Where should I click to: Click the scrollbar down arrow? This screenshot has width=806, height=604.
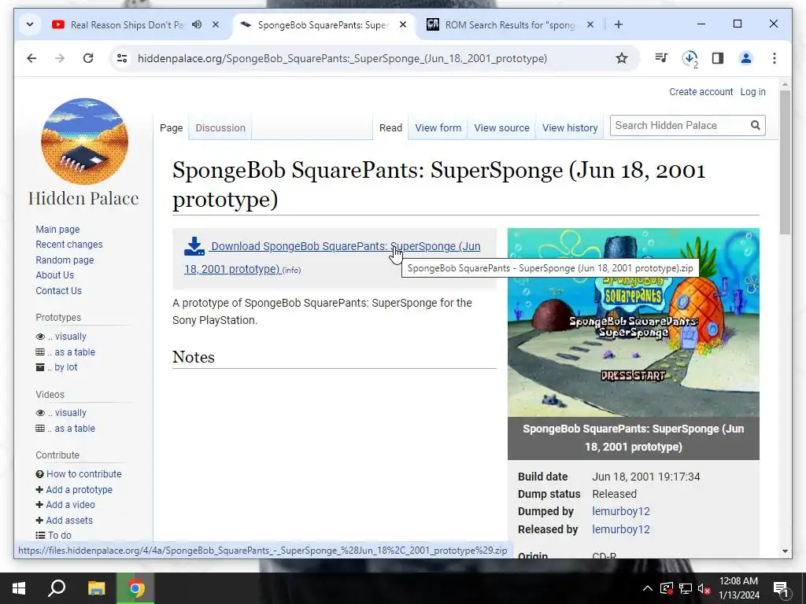[785, 551]
